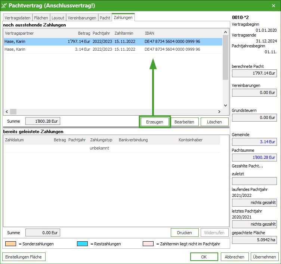Confirm the dialog with OK
The image size is (281, 264).
(204, 257)
